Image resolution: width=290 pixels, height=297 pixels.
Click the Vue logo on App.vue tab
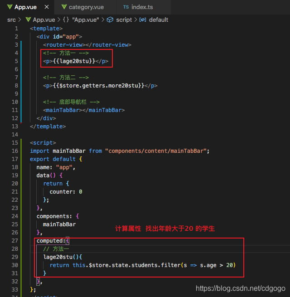pos(10,7)
